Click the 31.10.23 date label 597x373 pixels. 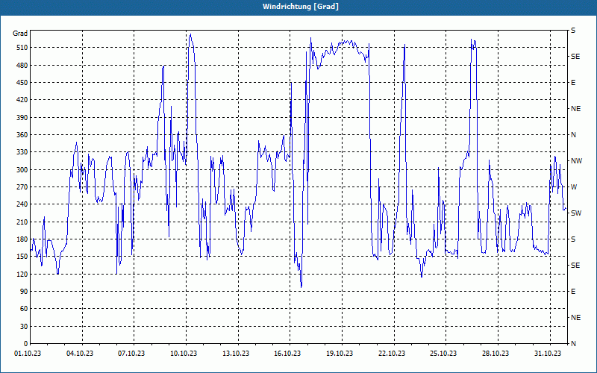548,354
